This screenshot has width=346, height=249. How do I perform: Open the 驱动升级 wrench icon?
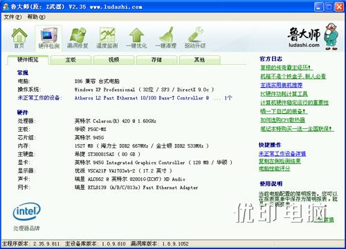pyautogui.click(x=195, y=38)
